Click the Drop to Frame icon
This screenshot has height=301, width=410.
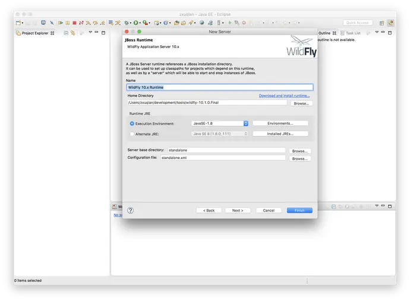(x=111, y=23)
